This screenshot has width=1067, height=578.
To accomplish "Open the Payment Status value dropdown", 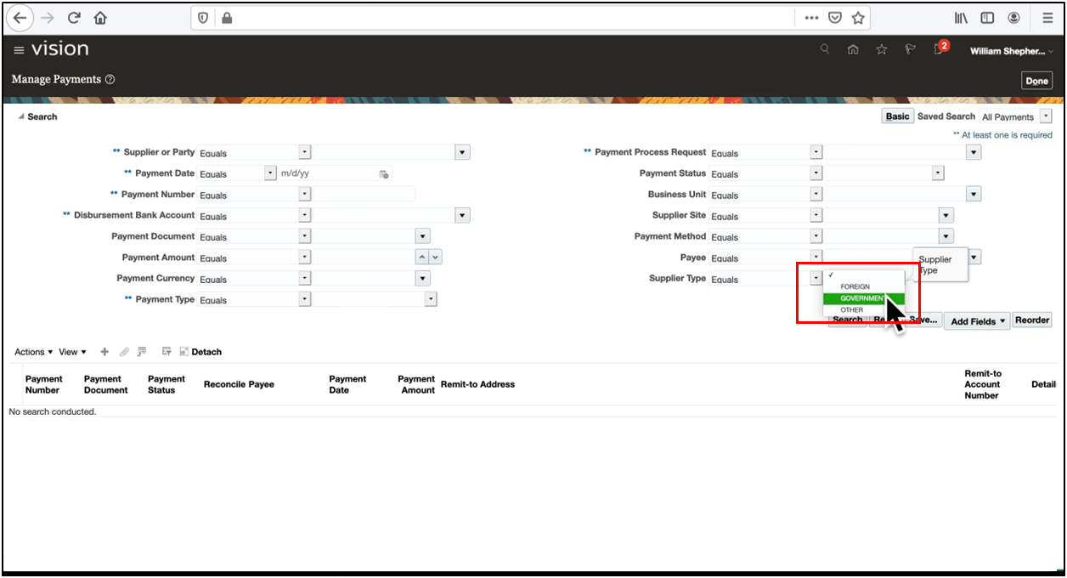I will [938, 173].
